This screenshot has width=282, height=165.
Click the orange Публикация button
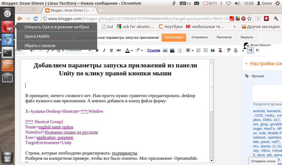coord(174,37)
